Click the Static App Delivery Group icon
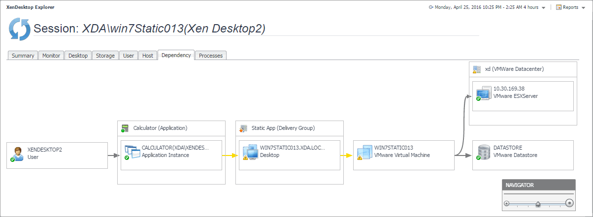 [x=243, y=128]
